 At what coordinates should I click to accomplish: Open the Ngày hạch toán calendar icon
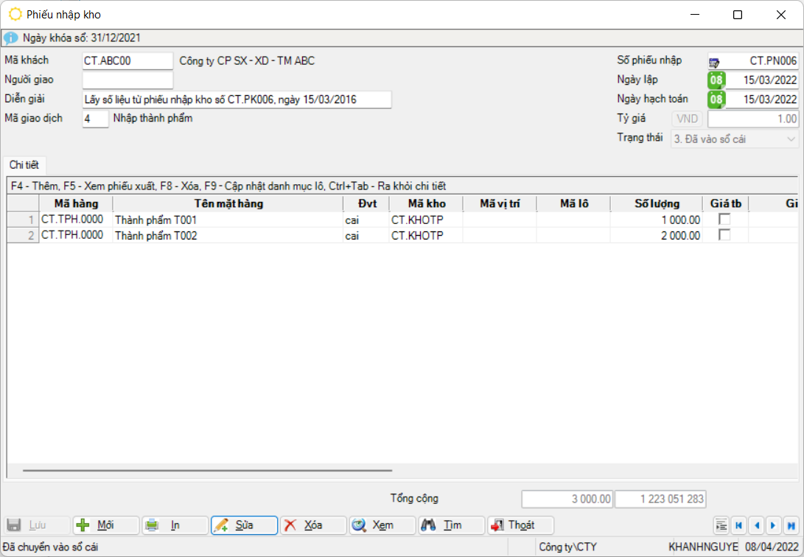pyautogui.click(x=716, y=99)
